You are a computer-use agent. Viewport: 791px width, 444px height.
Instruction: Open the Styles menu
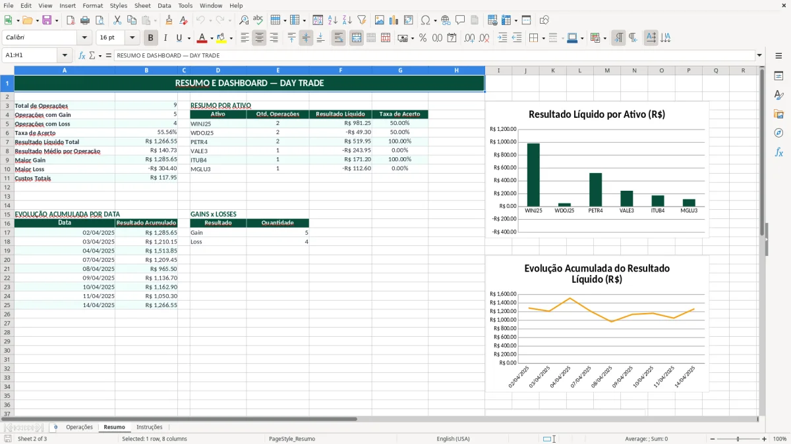[119, 5]
